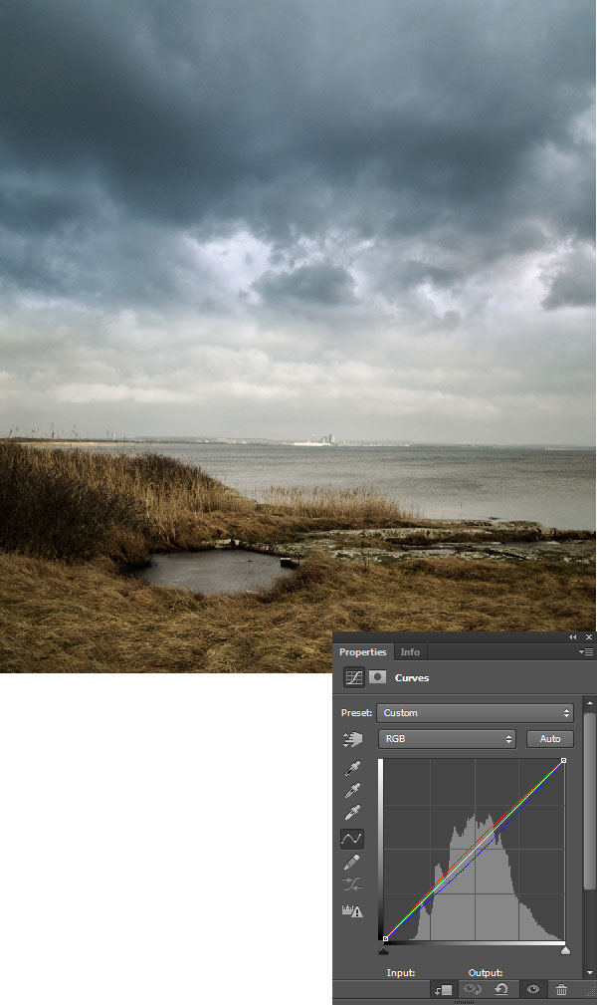Image resolution: width=597 pixels, height=1005 pixels.
Task: Click histogram recalculate warning icon
Action: click(x=352, y=910)
